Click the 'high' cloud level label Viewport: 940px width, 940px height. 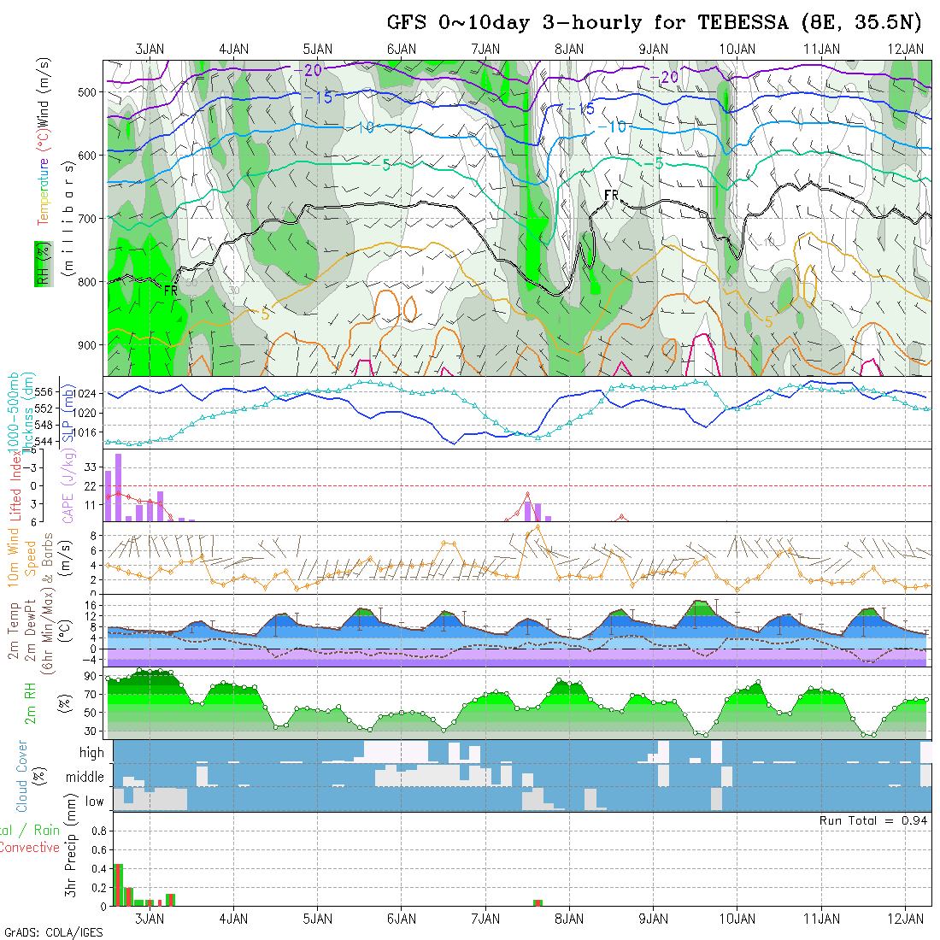91,753
